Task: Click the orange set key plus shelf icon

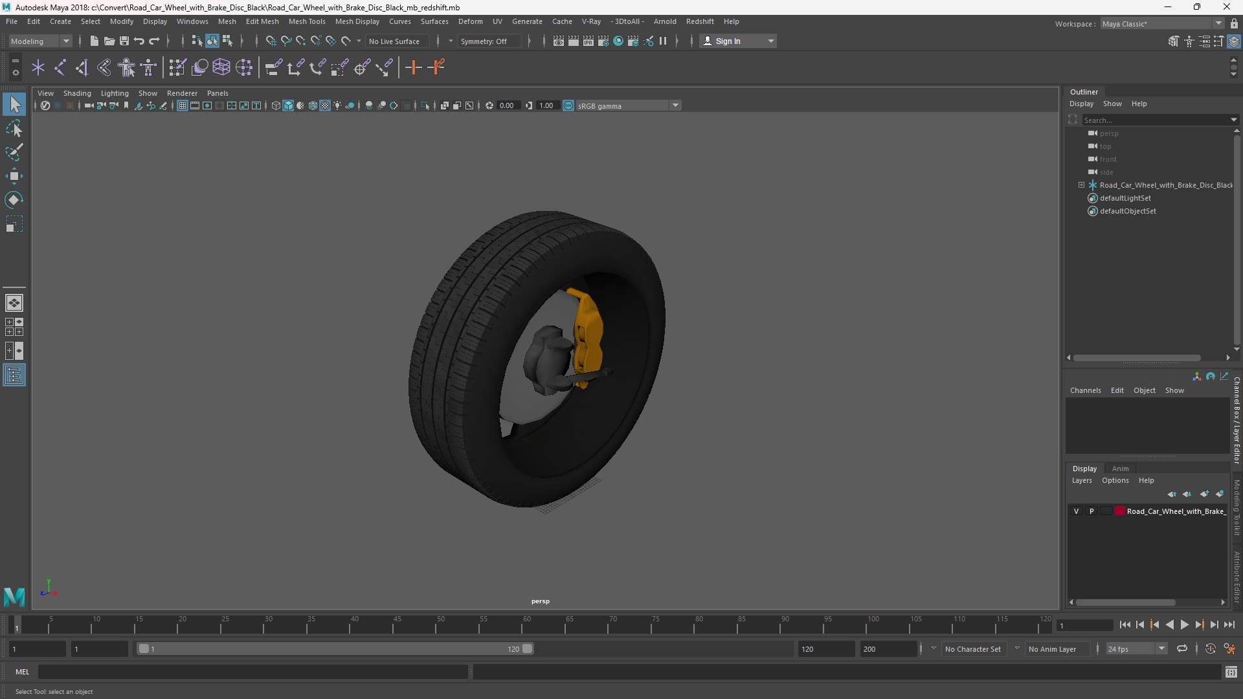Action: pyautogui.click(x=413, y=67)
